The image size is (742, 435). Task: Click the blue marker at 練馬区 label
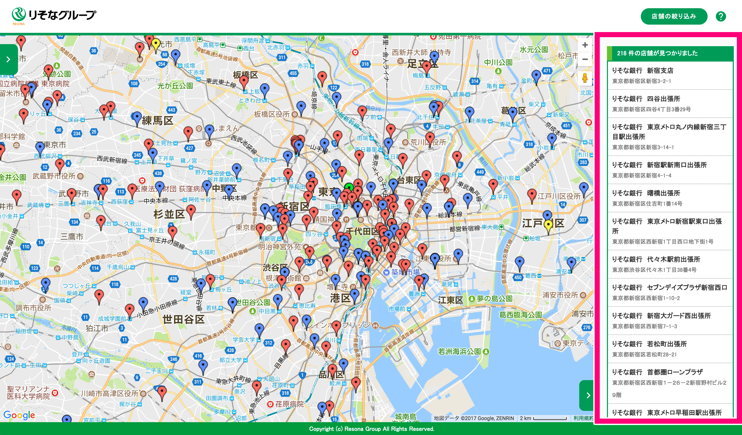click(137, 119)
